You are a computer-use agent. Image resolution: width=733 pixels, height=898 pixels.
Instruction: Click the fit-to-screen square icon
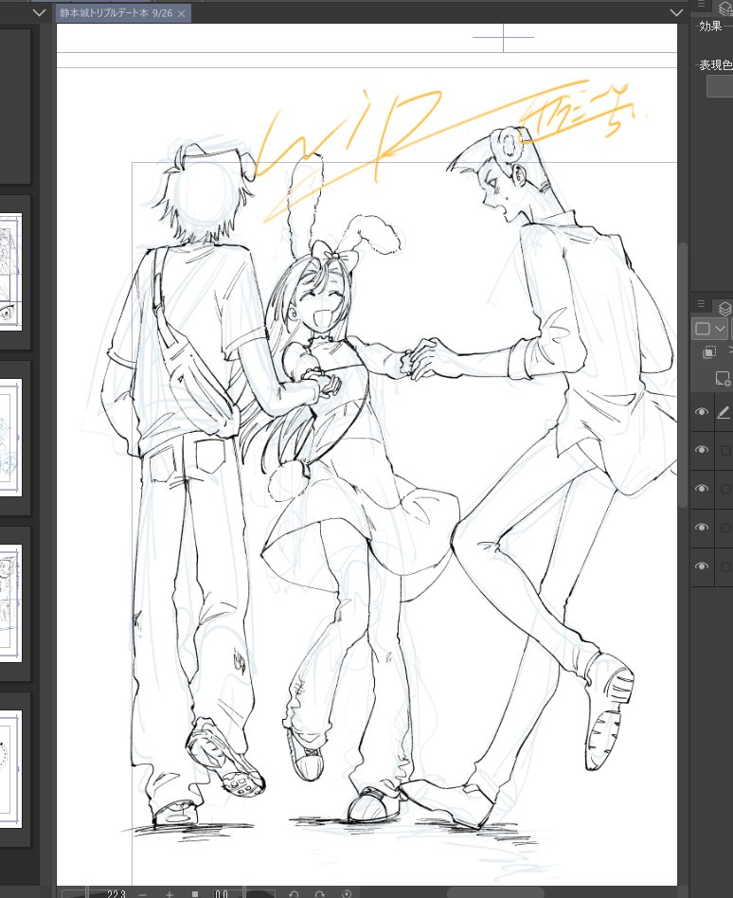coord(195,894)
